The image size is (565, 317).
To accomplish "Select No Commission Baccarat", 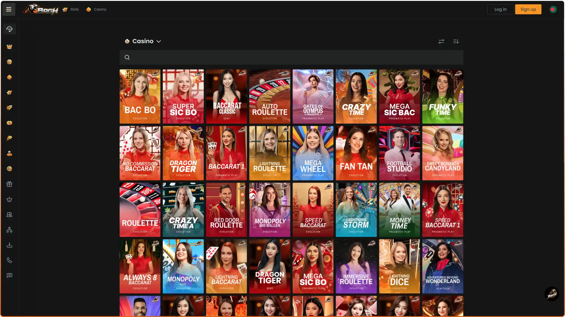I will (140, 153).
